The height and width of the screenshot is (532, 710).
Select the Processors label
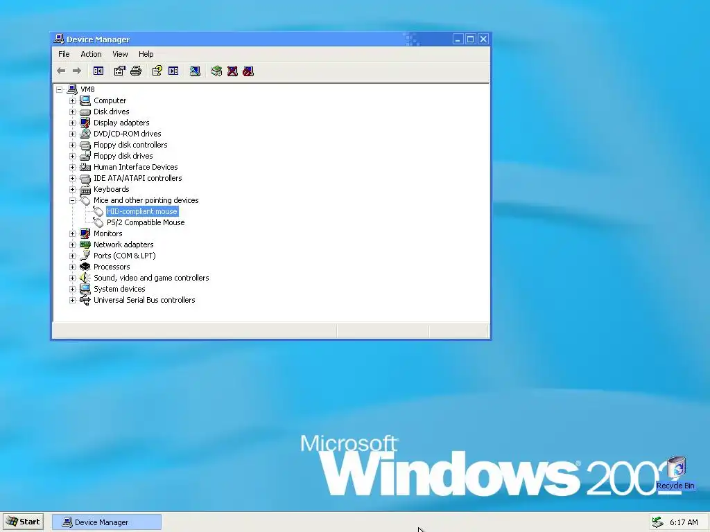112,267
